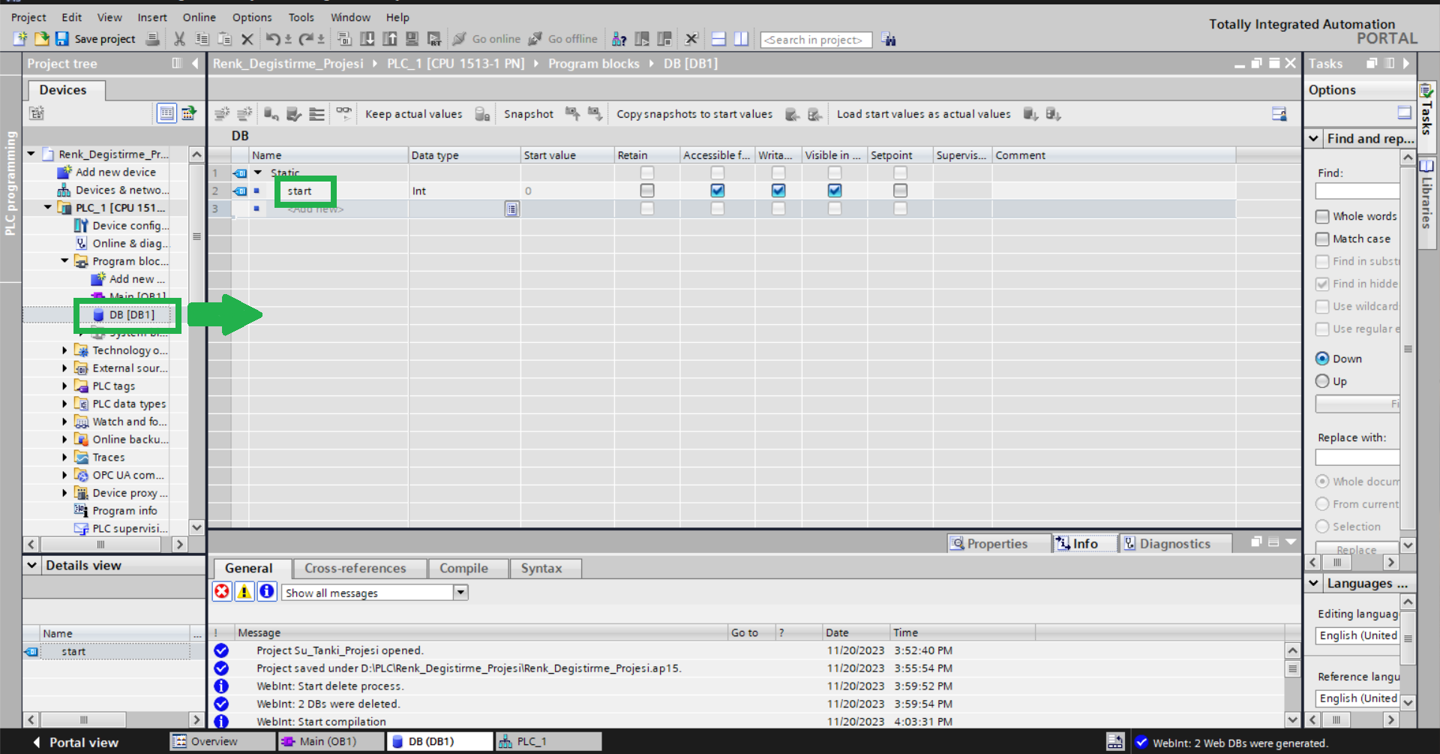
Task: Click the undo arrow icon
Action: [x=273, y=39]
